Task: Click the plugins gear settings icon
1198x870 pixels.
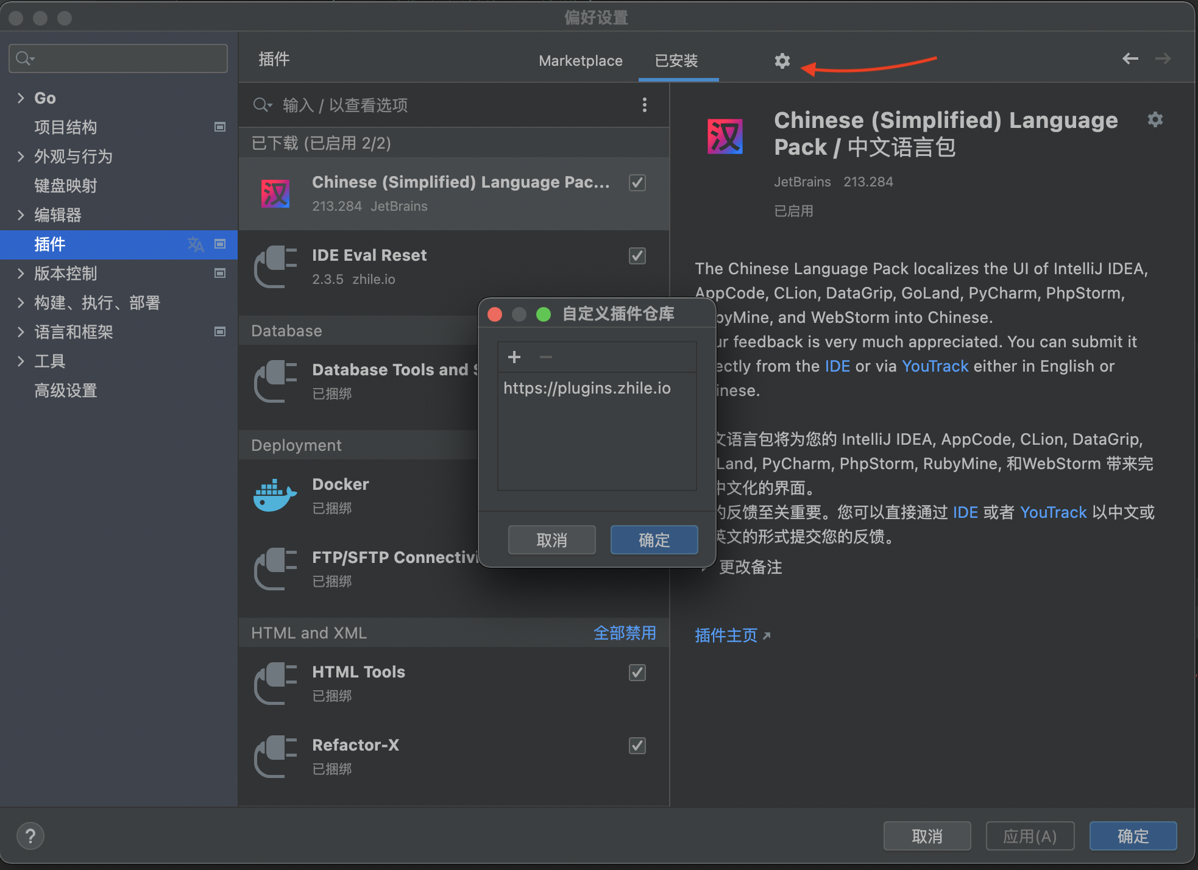Action: (x=782, y=61)
